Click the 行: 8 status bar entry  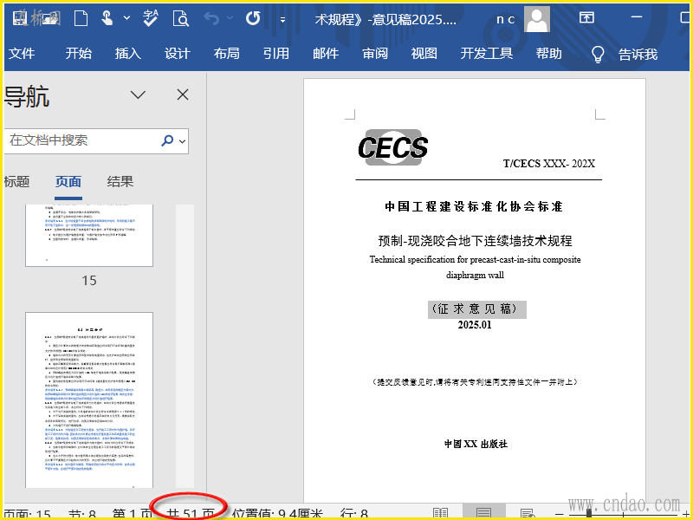[x=354, y=514]
